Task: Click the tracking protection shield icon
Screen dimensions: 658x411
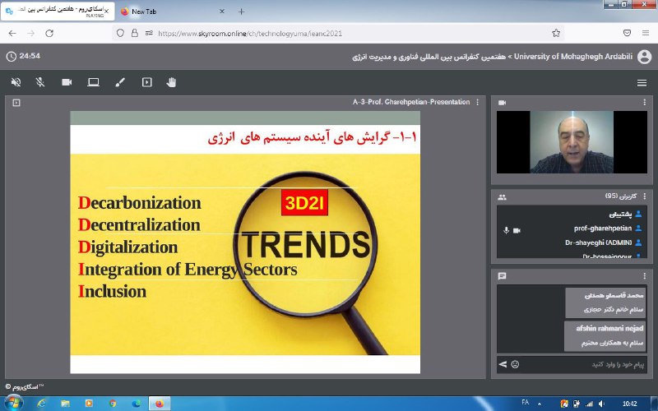Action: click(x=120, y=33)
